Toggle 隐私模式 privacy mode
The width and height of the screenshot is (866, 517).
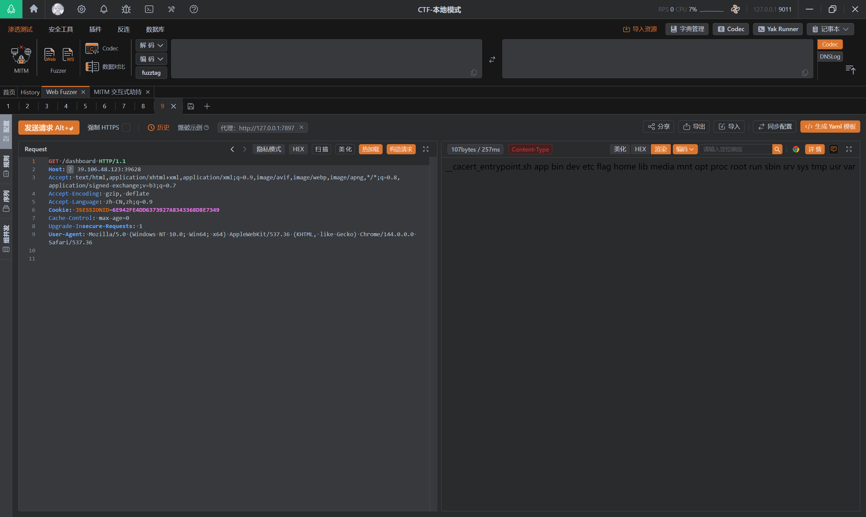(x=269, y=149)
